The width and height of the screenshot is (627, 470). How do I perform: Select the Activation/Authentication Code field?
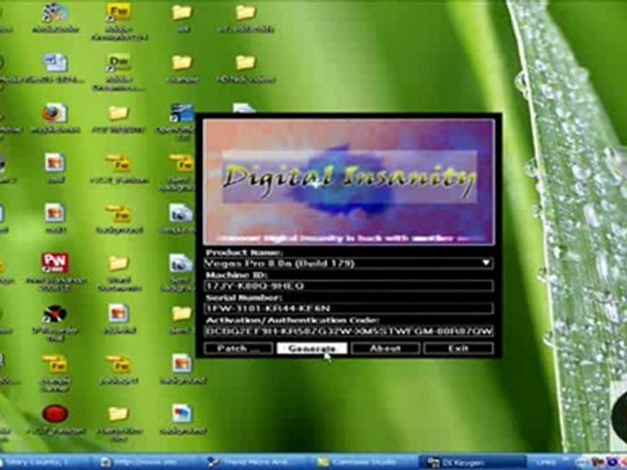(348, 331)
